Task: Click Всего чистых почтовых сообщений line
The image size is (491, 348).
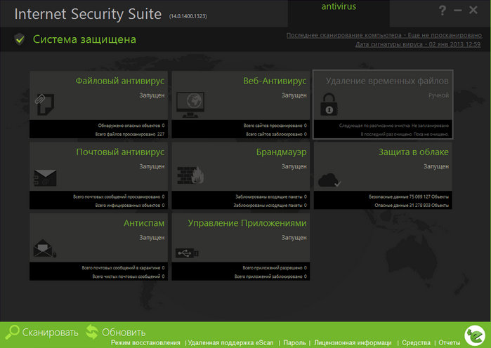Action: pos(129,276)
